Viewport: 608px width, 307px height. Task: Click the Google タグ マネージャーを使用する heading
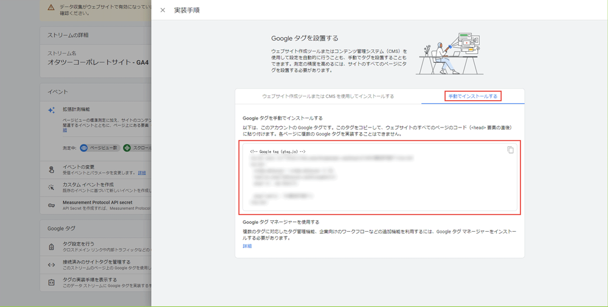(x=281, y=222)
